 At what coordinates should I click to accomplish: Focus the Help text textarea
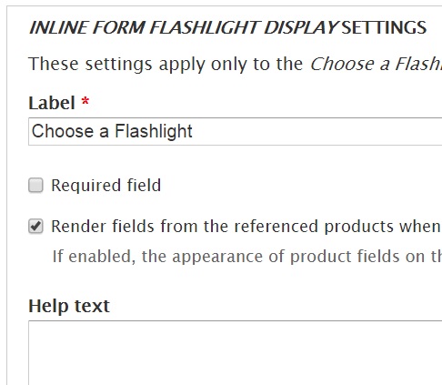236,353
